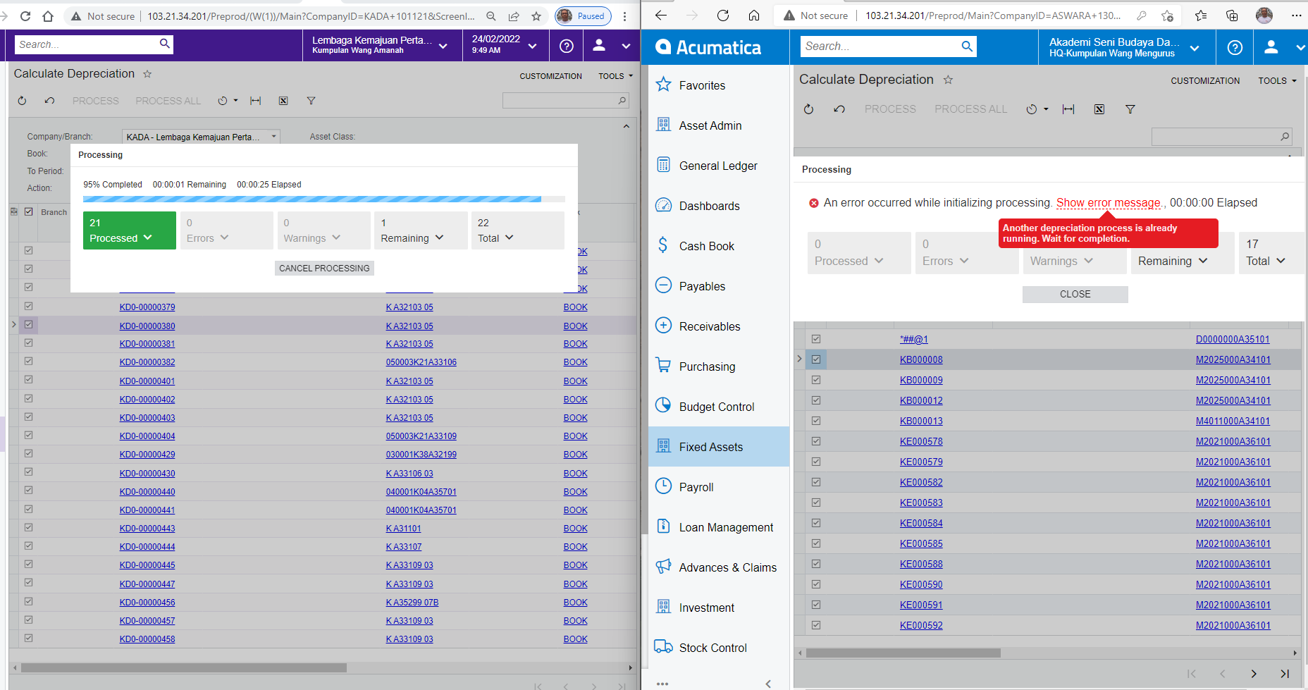The height and width of the screenshot is (690, 1308).
Task: Select Fixed Assets in sidebar
Action: [x=718, y=447]
